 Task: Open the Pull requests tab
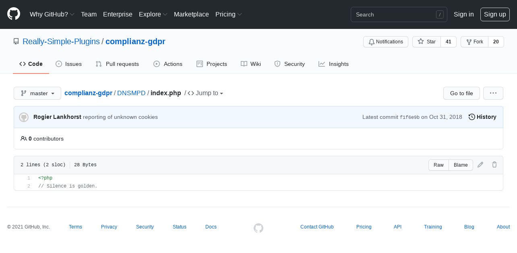[117, 64]
